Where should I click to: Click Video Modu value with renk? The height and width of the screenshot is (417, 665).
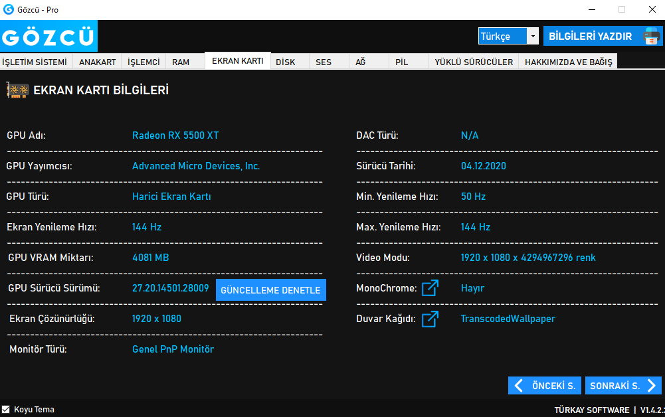(x=528, y=257)
